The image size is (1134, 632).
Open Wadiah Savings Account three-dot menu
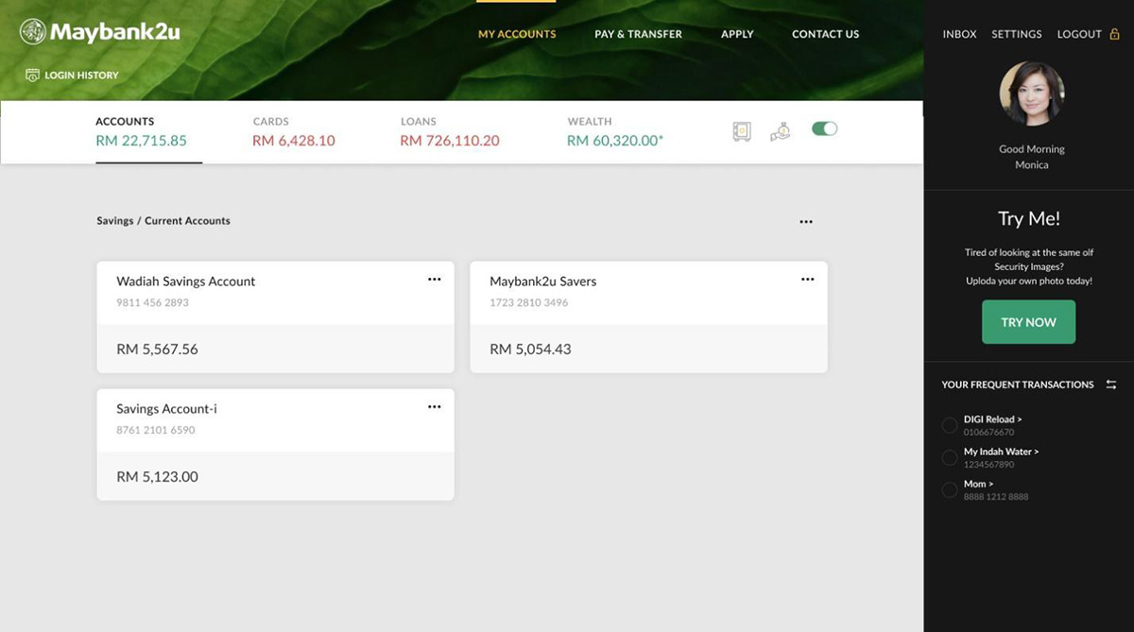point(434,280)
